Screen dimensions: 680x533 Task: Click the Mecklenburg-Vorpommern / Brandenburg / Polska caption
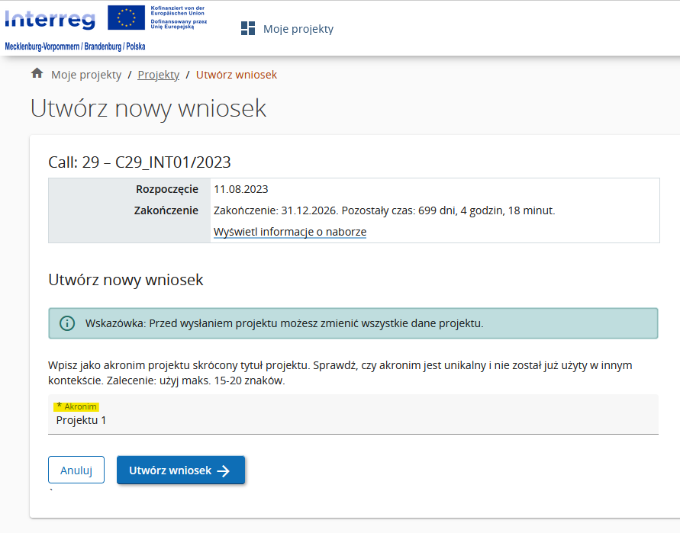click(x=75, y=47)
